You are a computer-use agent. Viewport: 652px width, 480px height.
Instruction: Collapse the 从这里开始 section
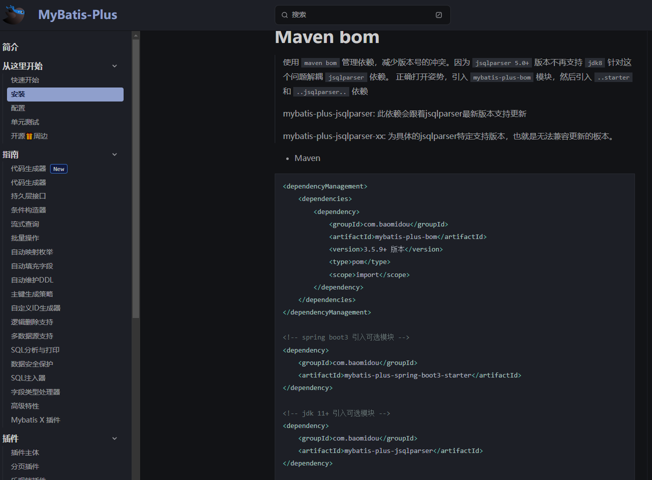pos(115,66)
